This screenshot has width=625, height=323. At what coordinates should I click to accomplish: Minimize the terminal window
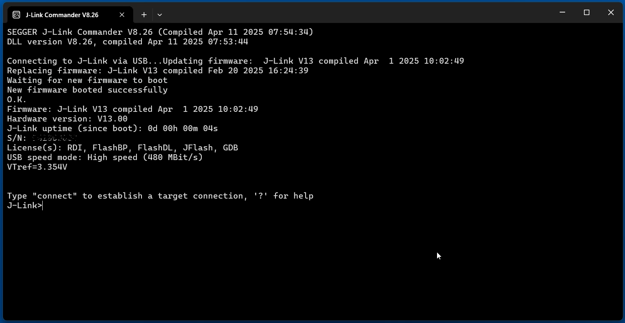coord(563,13)
